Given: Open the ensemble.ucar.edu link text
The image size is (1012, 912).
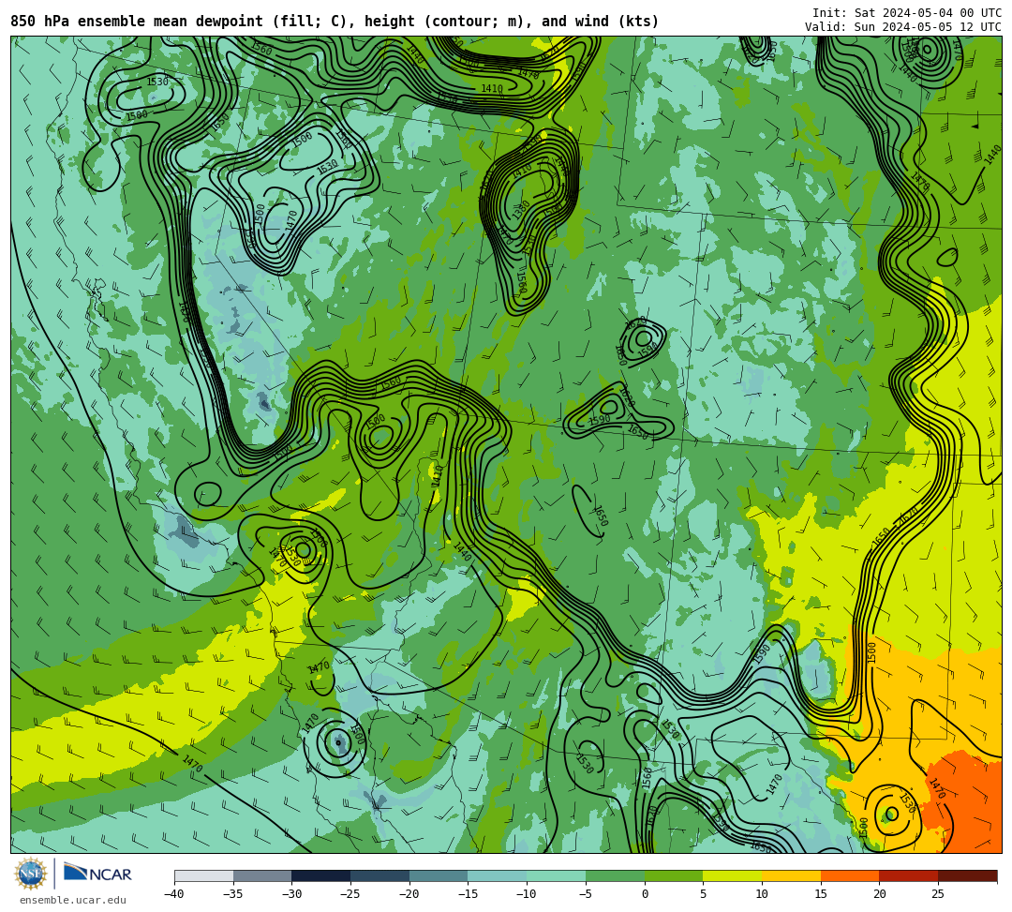Looking at the screenshot, I should coord(73,900).
